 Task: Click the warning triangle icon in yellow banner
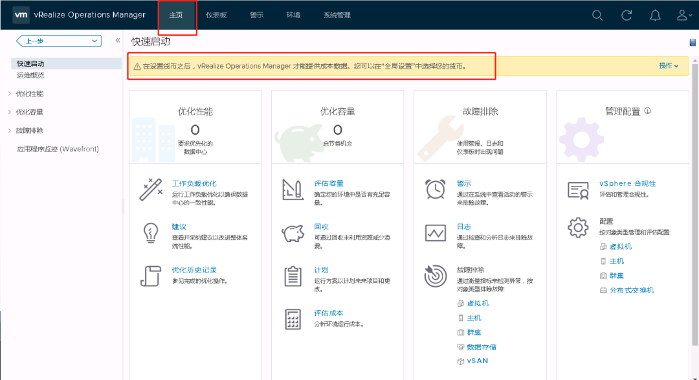(x=137, y=67)
